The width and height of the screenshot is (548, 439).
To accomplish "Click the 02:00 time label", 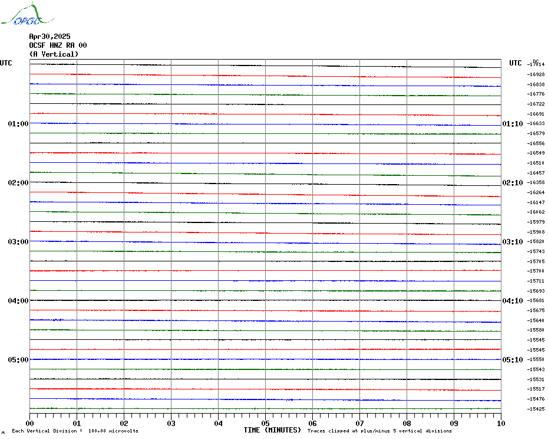I will (18, 183).
